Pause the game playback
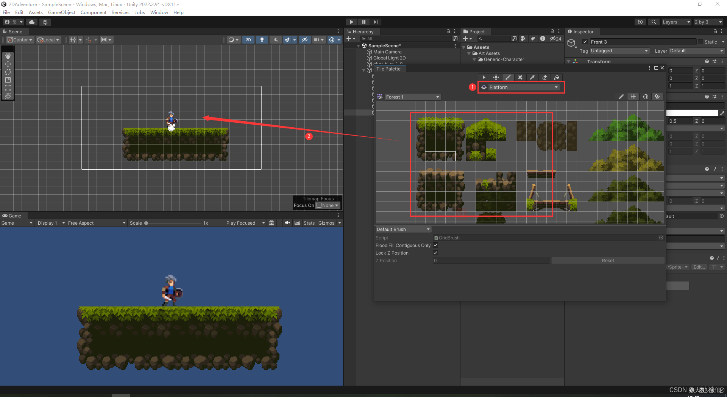This screenshot has width=727, height=397. 363,22
